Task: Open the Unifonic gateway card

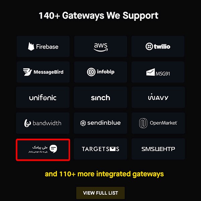Action: click(x=43, y=97)
